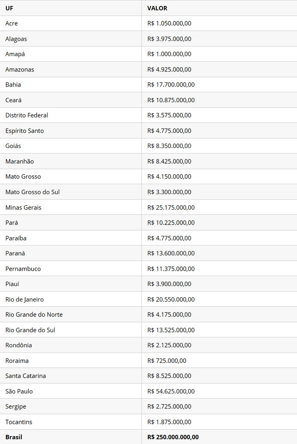Select the Mato Grosso do Sul cell
Viewport: 297px width, 444px height.
(x=33, y=192)
